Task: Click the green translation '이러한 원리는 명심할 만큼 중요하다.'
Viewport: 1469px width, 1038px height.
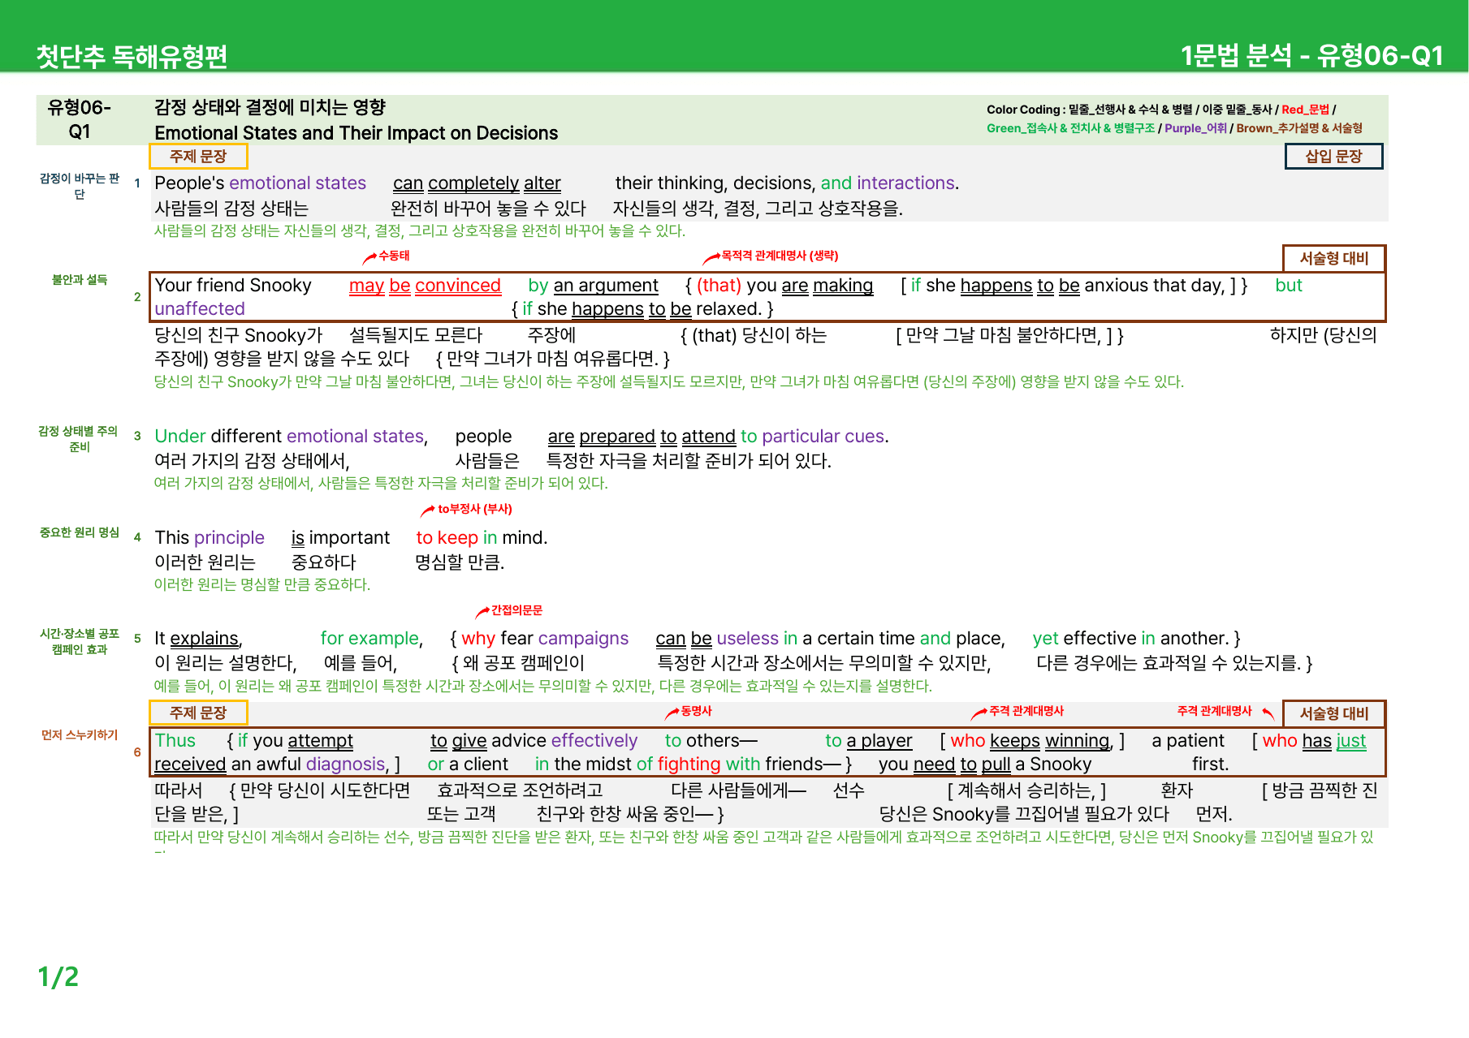Action: pos(262,585)
